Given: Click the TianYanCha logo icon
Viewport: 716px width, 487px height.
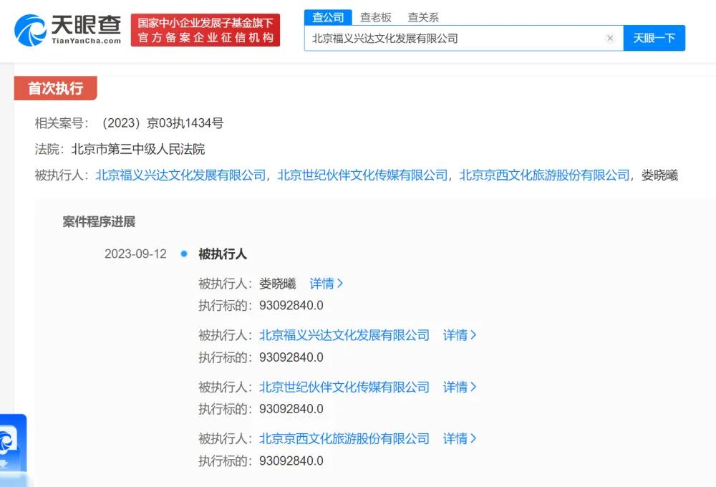Looking at the screenshot, I should tap(30, 31).
